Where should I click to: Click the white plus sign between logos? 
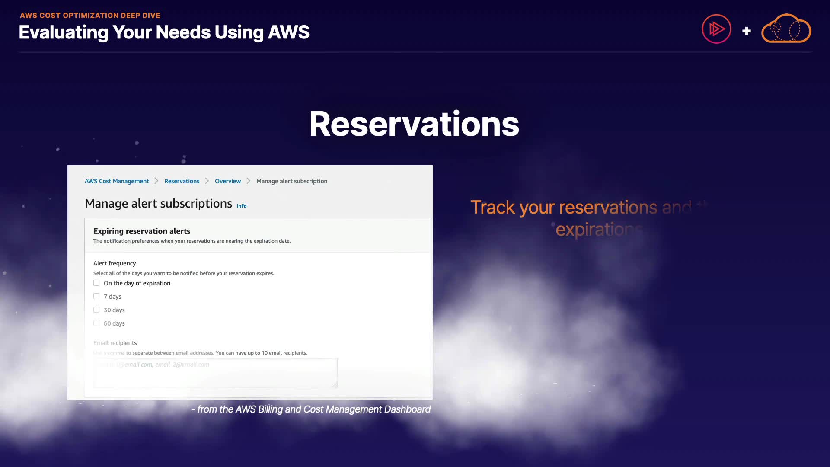click(746, 31)
